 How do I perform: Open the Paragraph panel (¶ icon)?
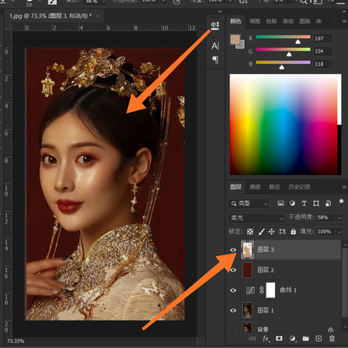[215, 60]
